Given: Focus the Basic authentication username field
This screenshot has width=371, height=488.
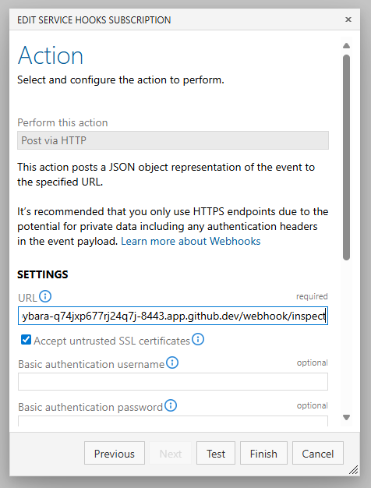Looking at the screenshot, I should point(173,381).
